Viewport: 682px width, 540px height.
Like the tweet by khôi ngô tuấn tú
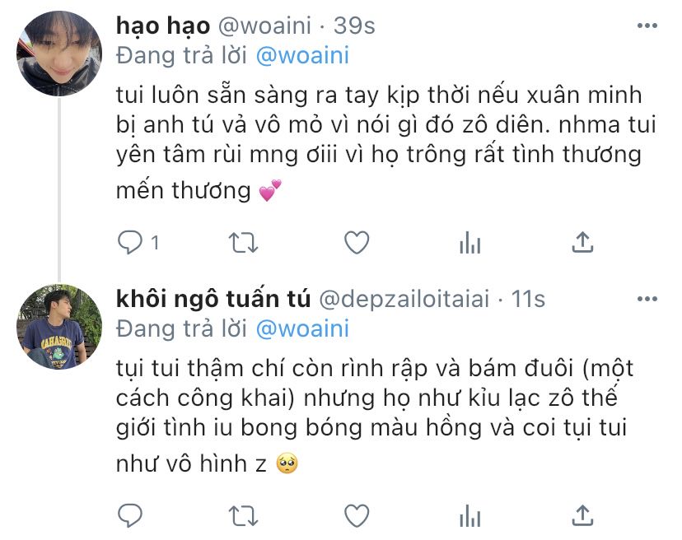[357, 515]
